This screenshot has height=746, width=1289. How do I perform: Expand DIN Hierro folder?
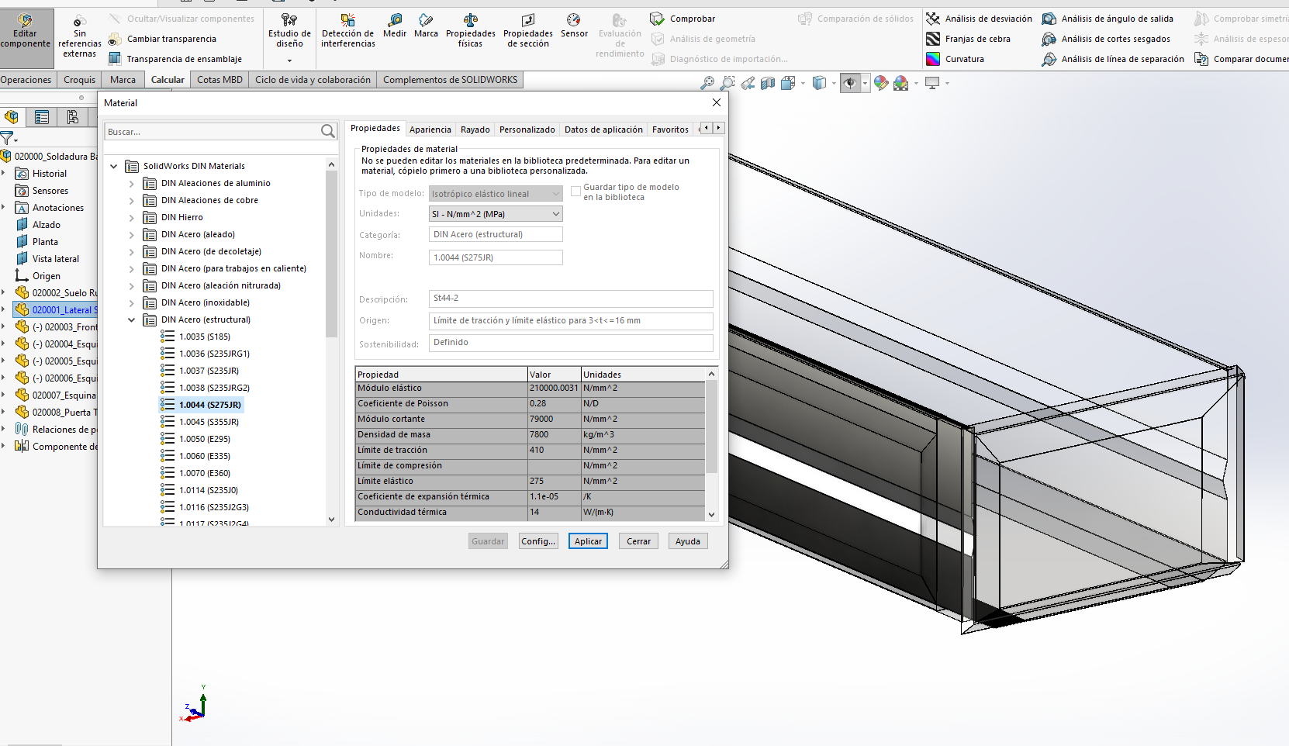(131, 218)
